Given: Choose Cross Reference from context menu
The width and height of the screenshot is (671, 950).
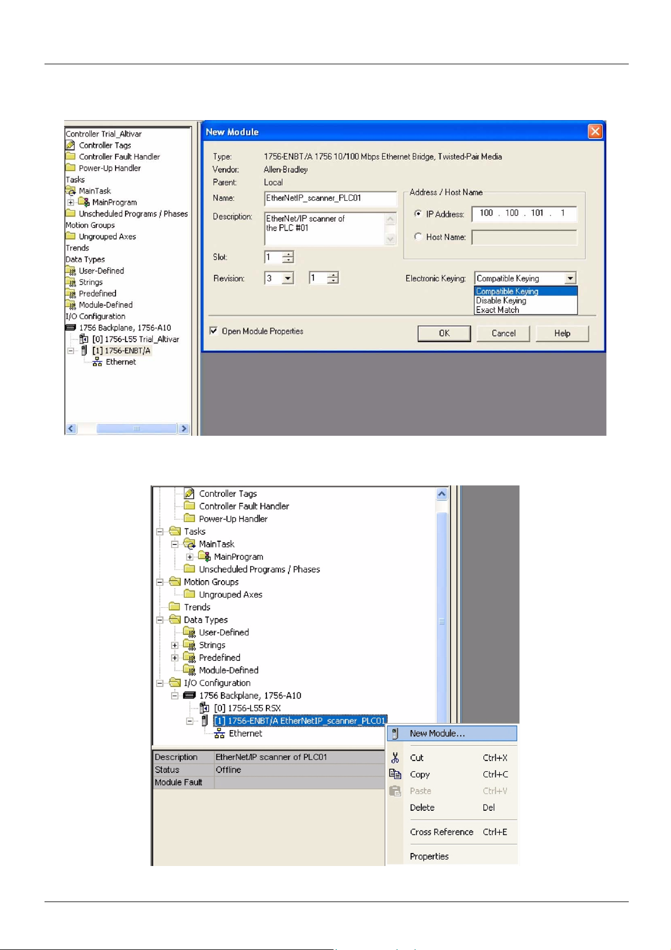Looking at the screenshot, I should (x=452, y=832).
